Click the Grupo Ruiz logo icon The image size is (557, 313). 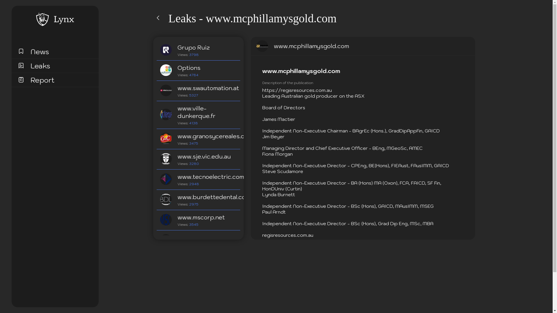[x=166, y=50]
